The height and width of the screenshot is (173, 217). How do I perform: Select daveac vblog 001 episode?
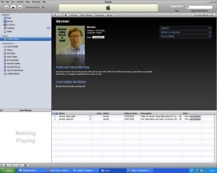click(67, 119)
